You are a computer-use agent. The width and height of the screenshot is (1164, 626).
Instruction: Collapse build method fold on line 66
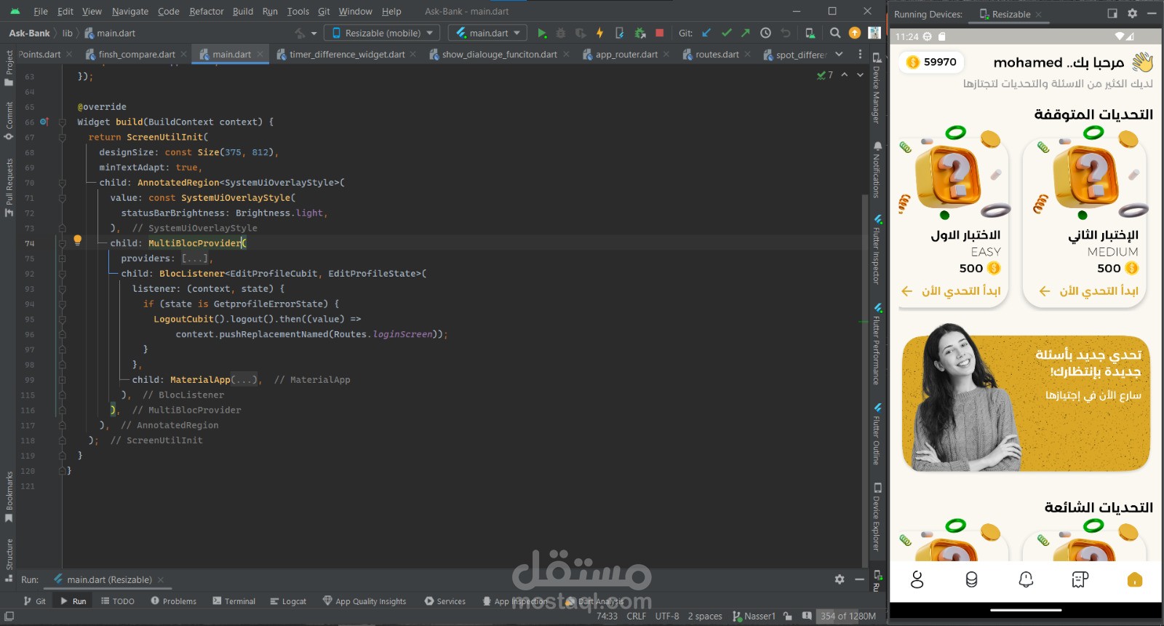click(62, 122)
